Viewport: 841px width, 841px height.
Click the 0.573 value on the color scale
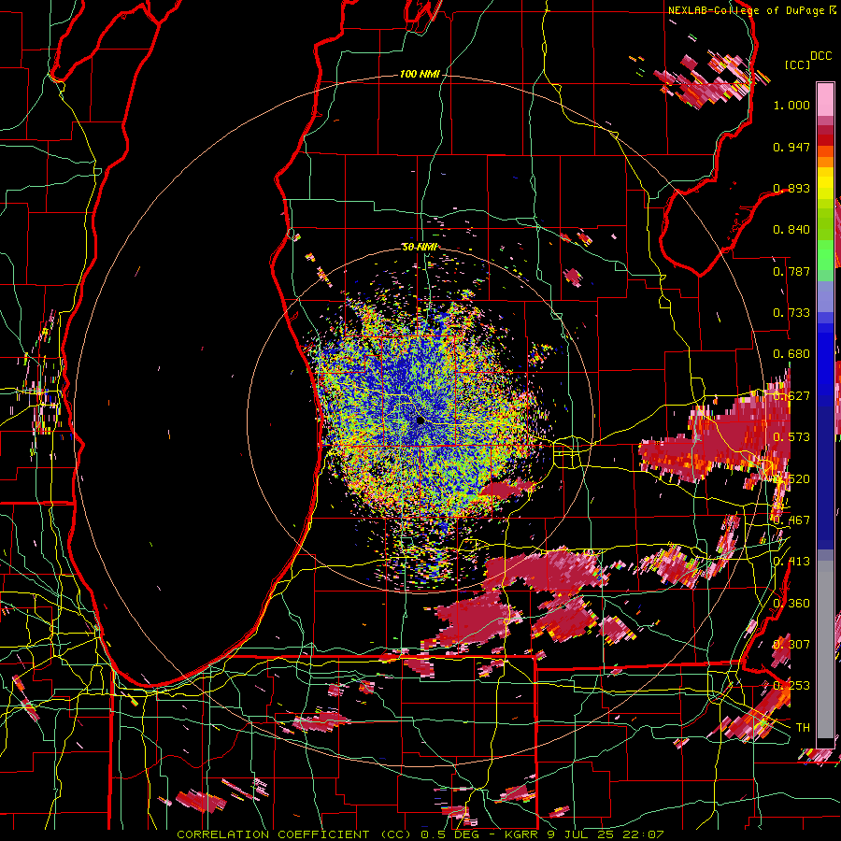pyautogui.click(x=791, y=437)
